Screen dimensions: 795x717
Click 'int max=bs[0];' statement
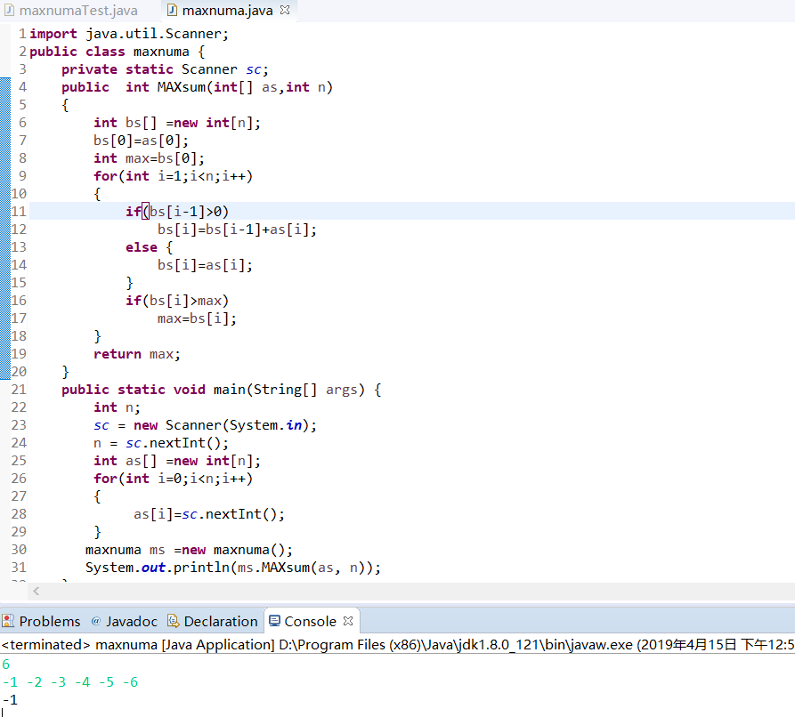tap(149, 158)
